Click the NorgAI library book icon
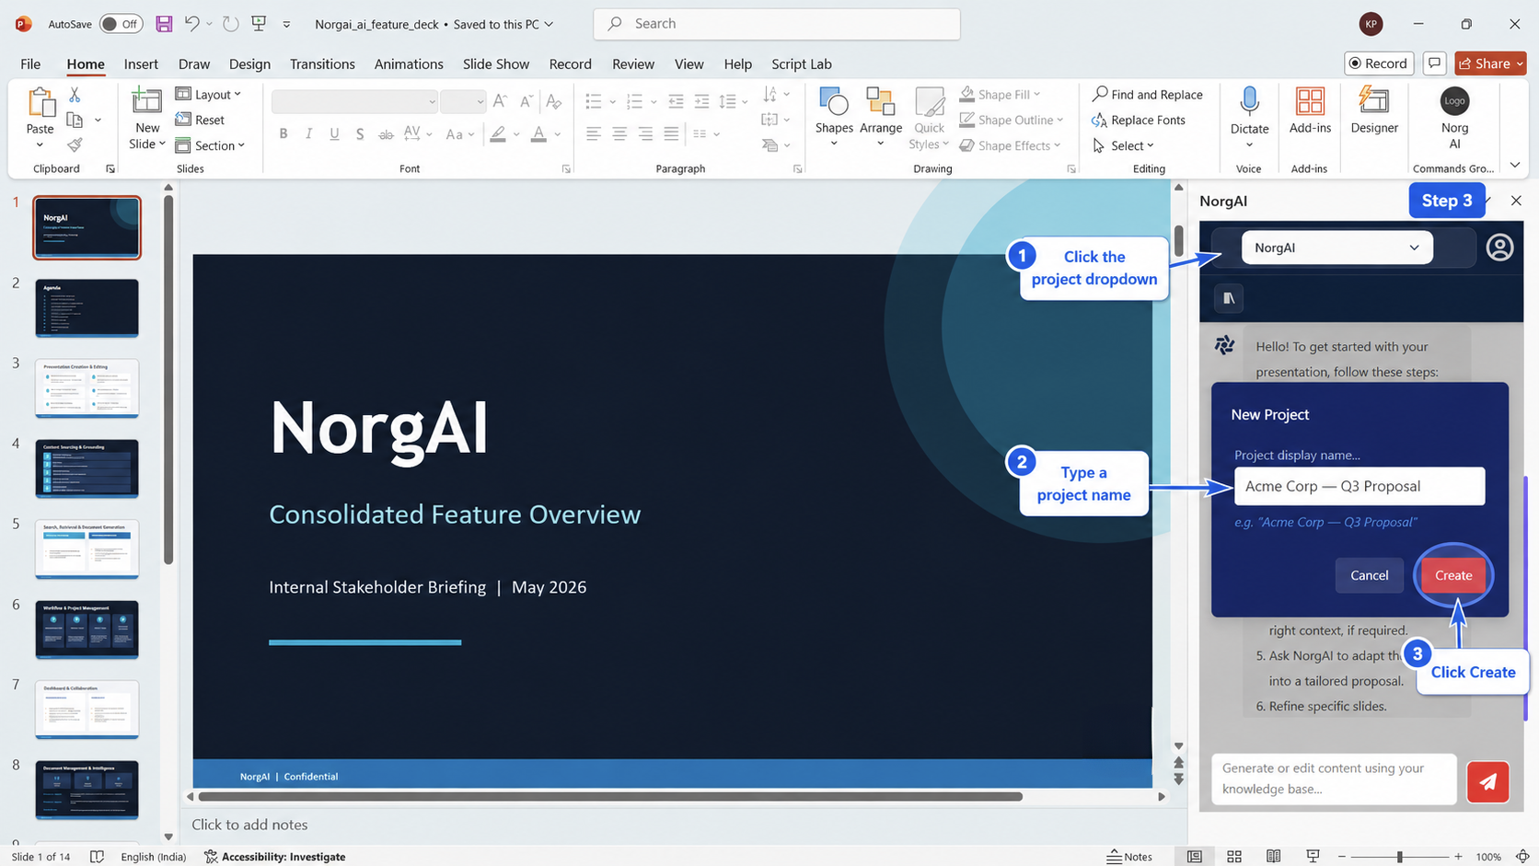 tap(1228, 298)
